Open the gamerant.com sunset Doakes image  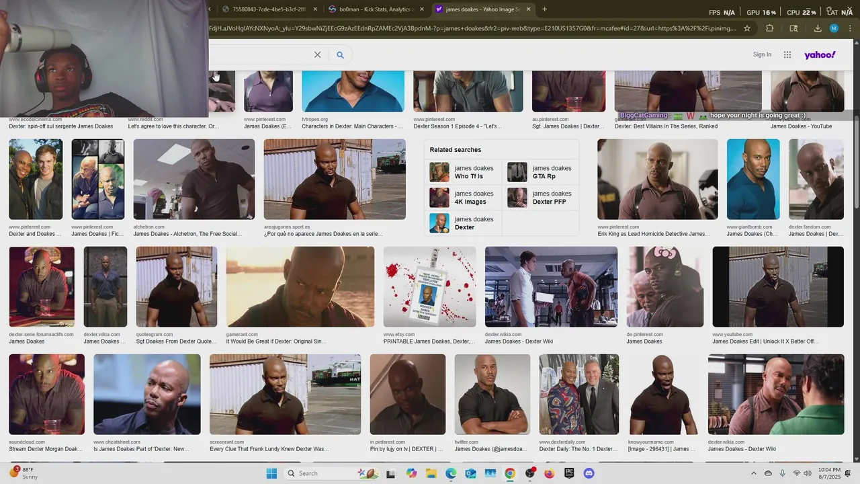300,287
